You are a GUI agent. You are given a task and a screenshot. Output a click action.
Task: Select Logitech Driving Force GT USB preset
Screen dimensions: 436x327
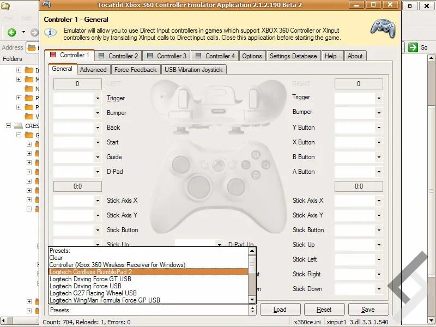(x=148, y=279)
